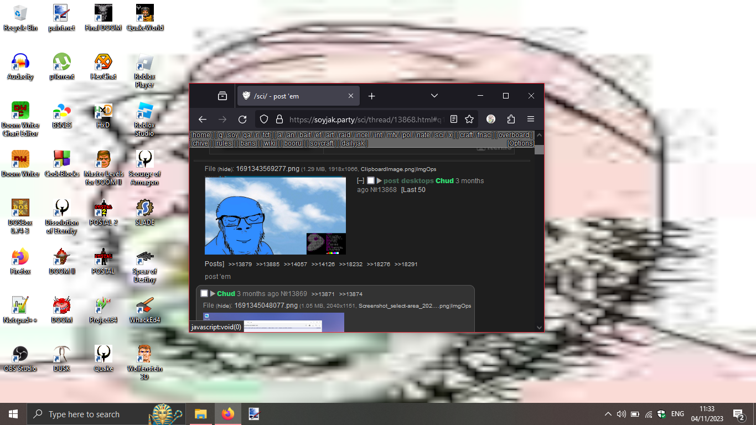Image resolution: width=756 pixels, height=425 pixels.
Task: Open OBS Studio from the desktop
Action: (20, 359)
